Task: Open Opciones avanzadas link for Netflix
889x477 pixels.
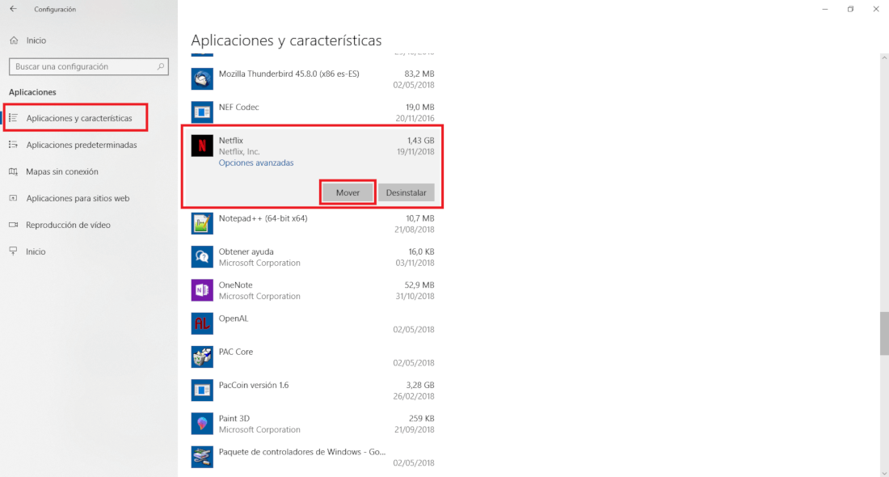Action: pos(256,163)
